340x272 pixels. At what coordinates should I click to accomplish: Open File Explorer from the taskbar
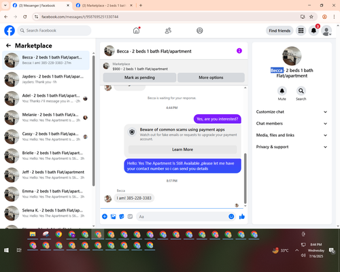coord(33,235)
